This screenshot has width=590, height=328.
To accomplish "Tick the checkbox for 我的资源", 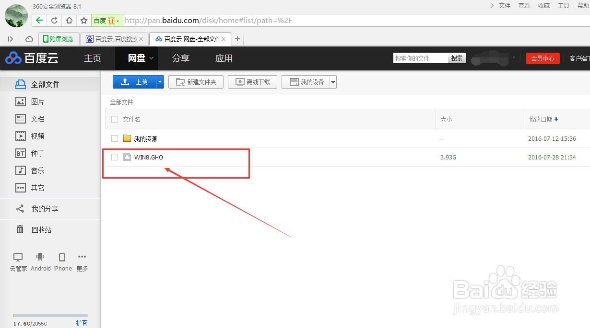I will [115, 138].
